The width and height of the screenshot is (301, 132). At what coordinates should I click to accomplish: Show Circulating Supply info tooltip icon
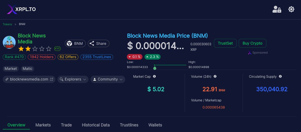(280, 77)
